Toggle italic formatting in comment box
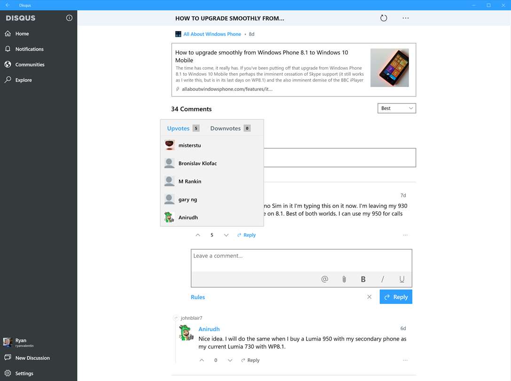 383,279
